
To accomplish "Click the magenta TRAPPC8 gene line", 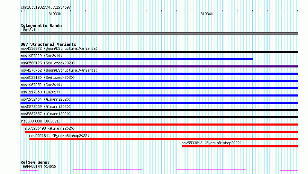I will [x=159, y=170].
